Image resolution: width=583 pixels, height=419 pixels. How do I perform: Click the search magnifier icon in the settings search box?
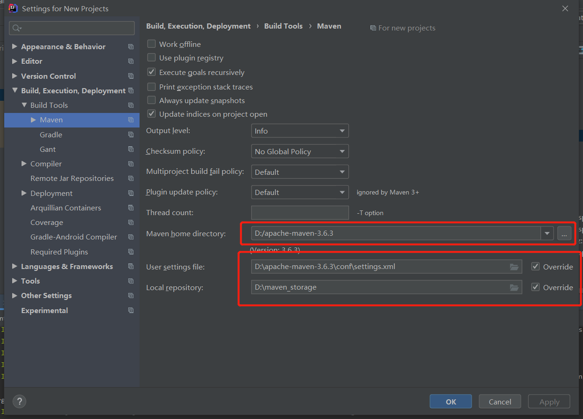click(x=17, y=28)
